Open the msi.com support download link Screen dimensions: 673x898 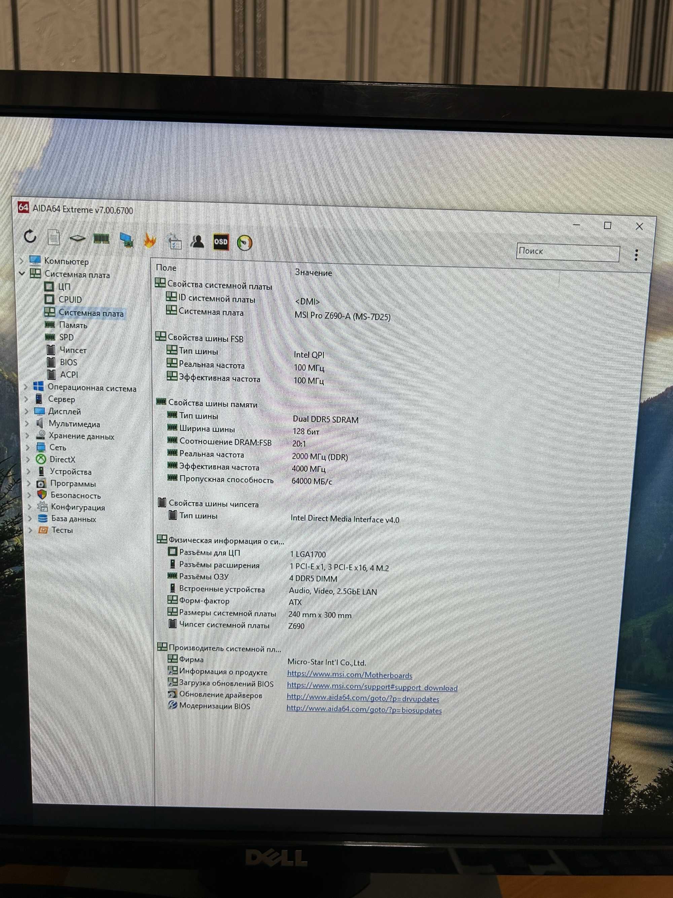372,688
